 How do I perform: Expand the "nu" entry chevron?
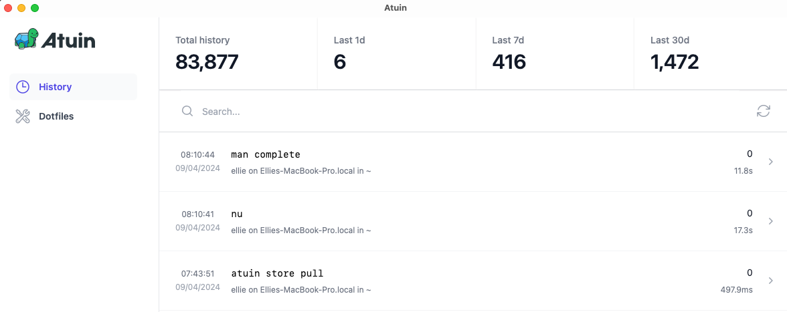click(771, 221)
